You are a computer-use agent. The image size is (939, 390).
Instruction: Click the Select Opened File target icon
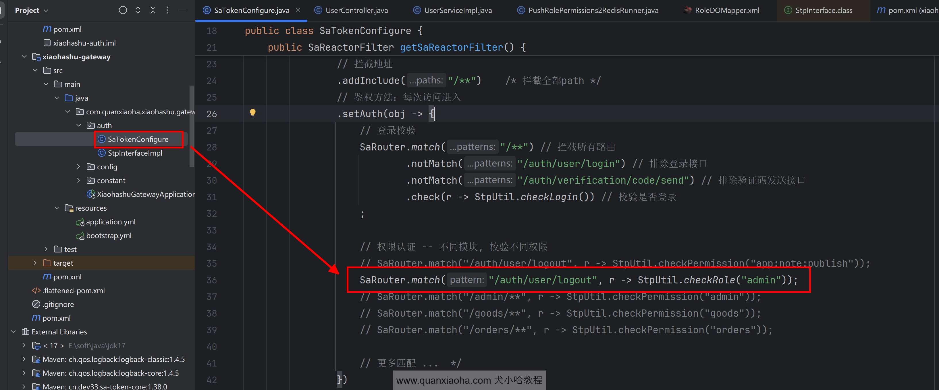(x=123, y=10)
